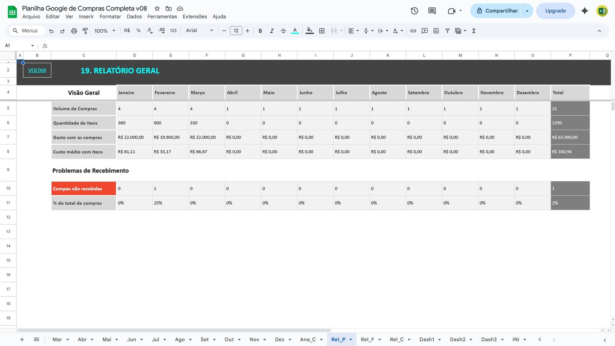
Task: Open the borders menu
Action: coord(321,31)
